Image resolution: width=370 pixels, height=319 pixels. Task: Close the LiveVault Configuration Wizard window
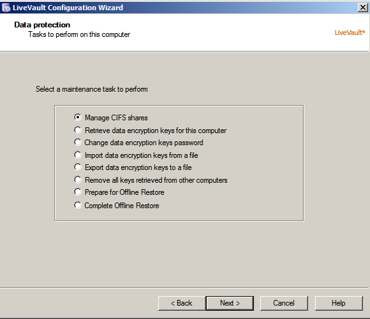click(x=363, y=8)
